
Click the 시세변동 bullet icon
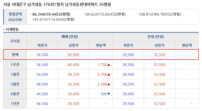pyautogui.click(x=4, y=29)
